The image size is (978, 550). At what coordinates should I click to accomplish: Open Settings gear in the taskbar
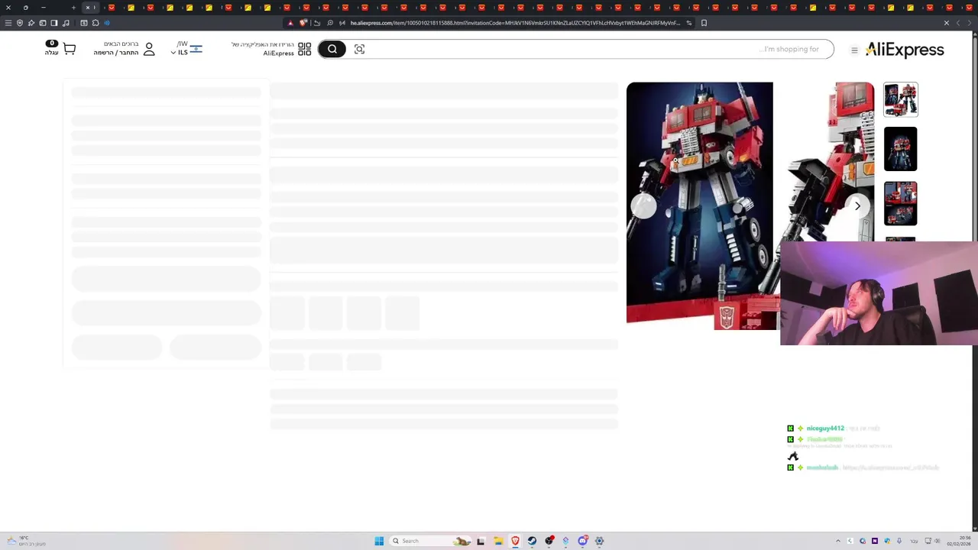click(x=600, y=541)
